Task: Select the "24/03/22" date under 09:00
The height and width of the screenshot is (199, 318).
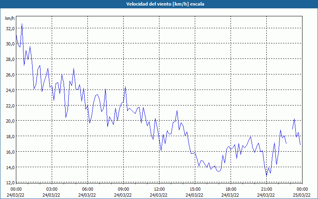Action: pyautogui.click(x=123, y=195)
